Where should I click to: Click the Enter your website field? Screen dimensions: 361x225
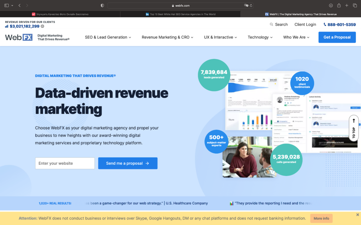pos(65,163)
